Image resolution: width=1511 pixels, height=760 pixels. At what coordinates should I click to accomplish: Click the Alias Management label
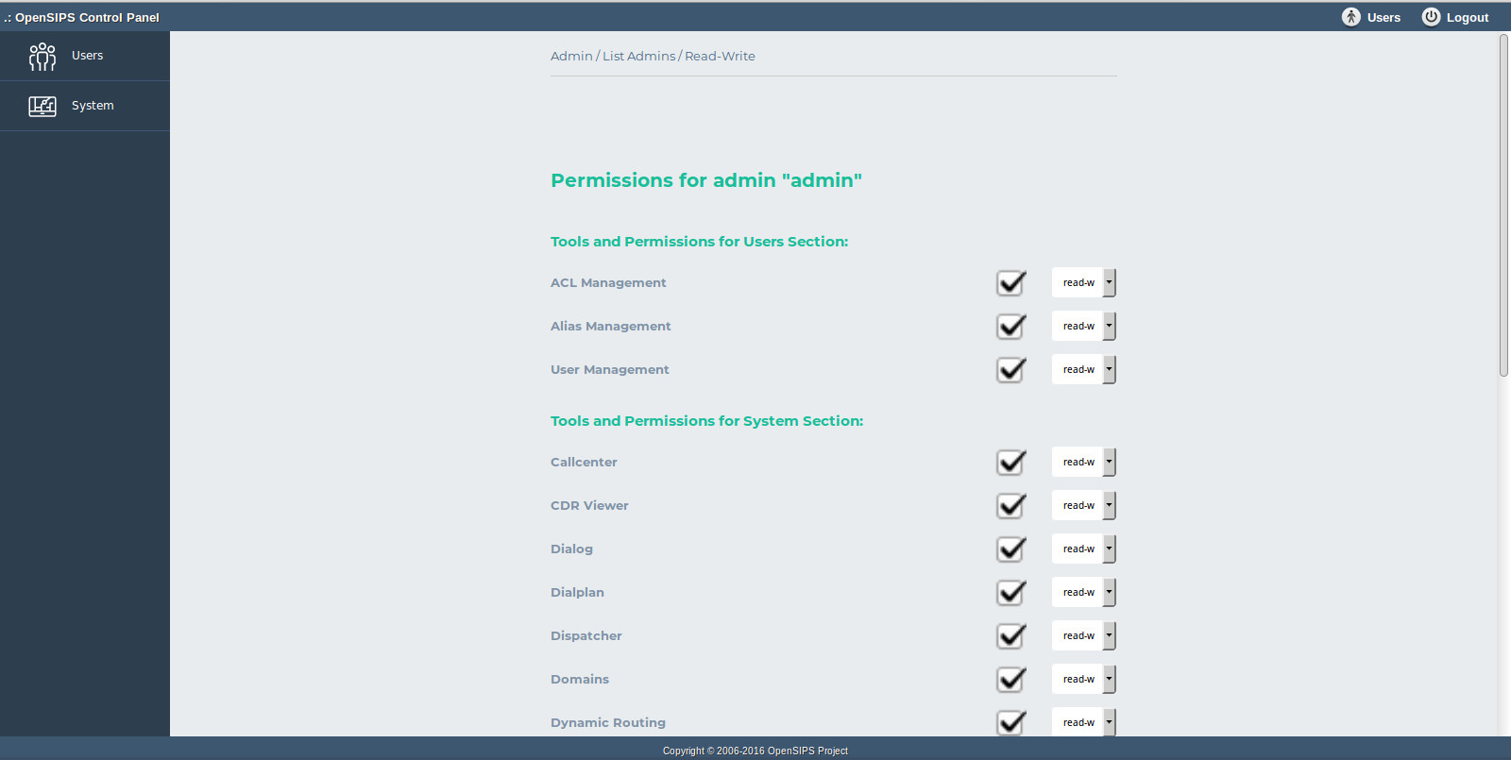[x=610, y=326]
